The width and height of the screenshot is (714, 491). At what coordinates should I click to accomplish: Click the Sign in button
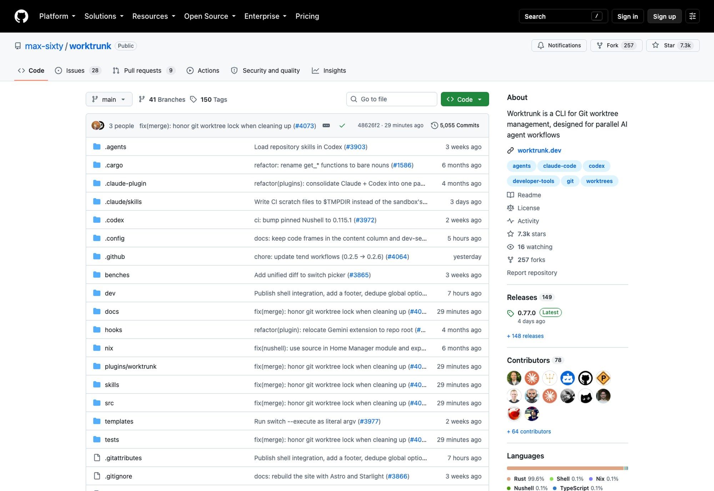(627, 16)
